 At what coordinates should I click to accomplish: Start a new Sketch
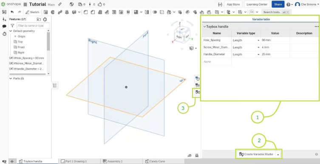point(32,12)
